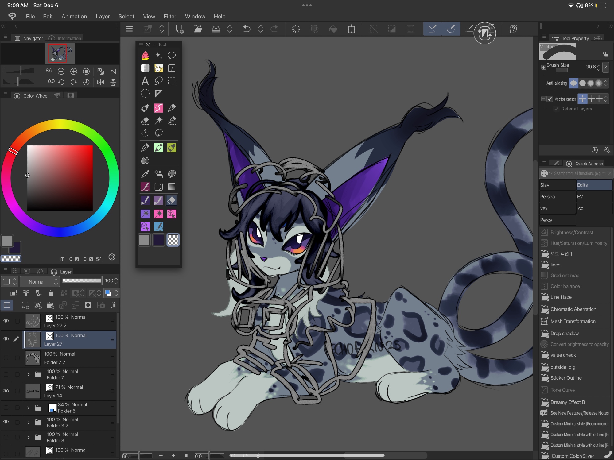Image resolution: width=614 pixels, height=460 pixels.
Task: Select the Eyedropper tool
Action: tap(145, 174)
